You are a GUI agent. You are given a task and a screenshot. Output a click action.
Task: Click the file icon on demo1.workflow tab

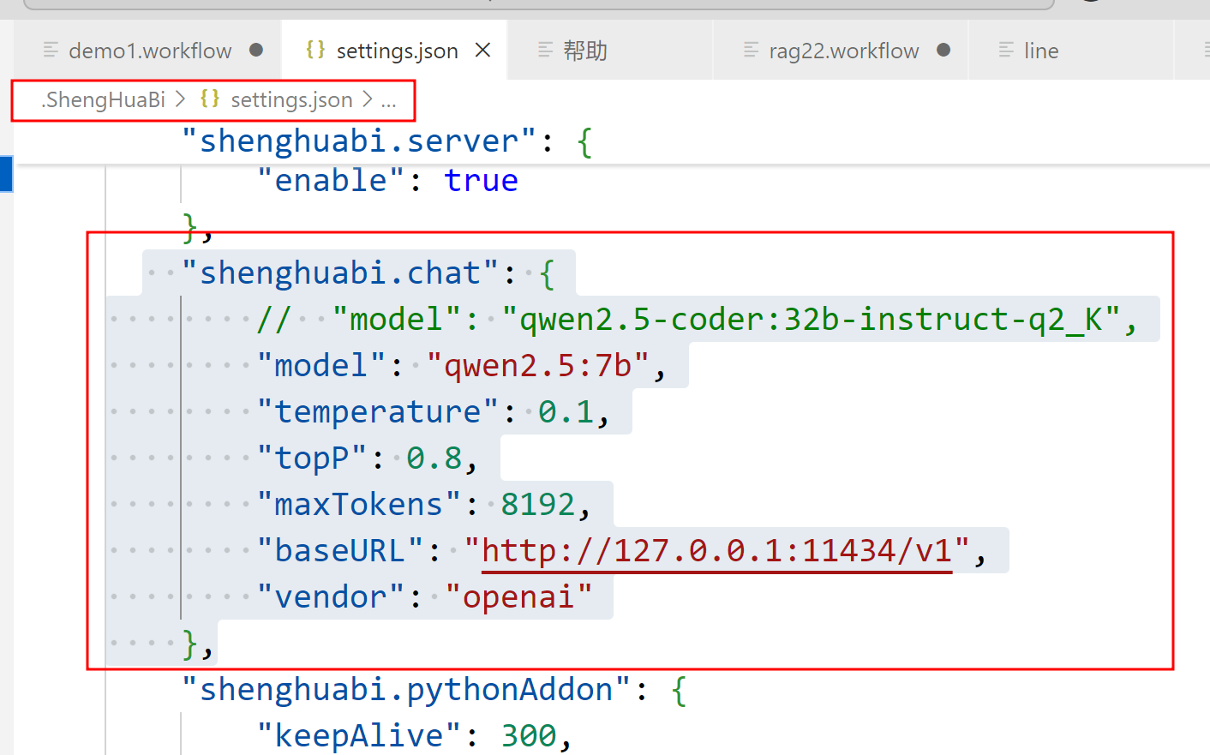coord(51,51)
